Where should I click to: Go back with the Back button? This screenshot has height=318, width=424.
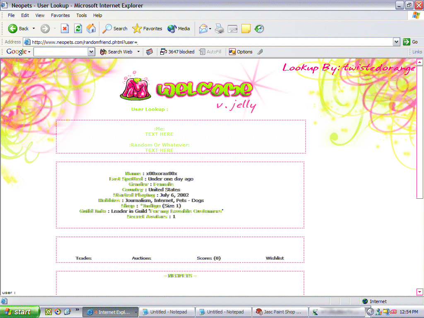(18, 29)
